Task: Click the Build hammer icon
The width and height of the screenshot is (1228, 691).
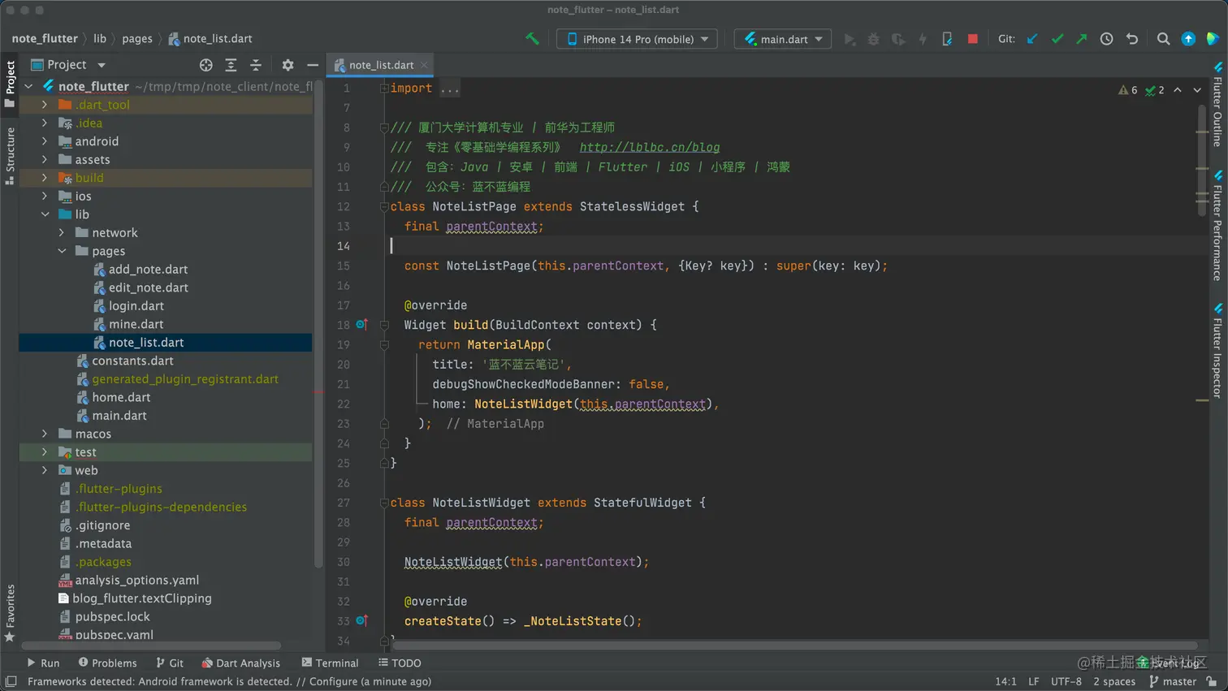Action: (533, 38)
